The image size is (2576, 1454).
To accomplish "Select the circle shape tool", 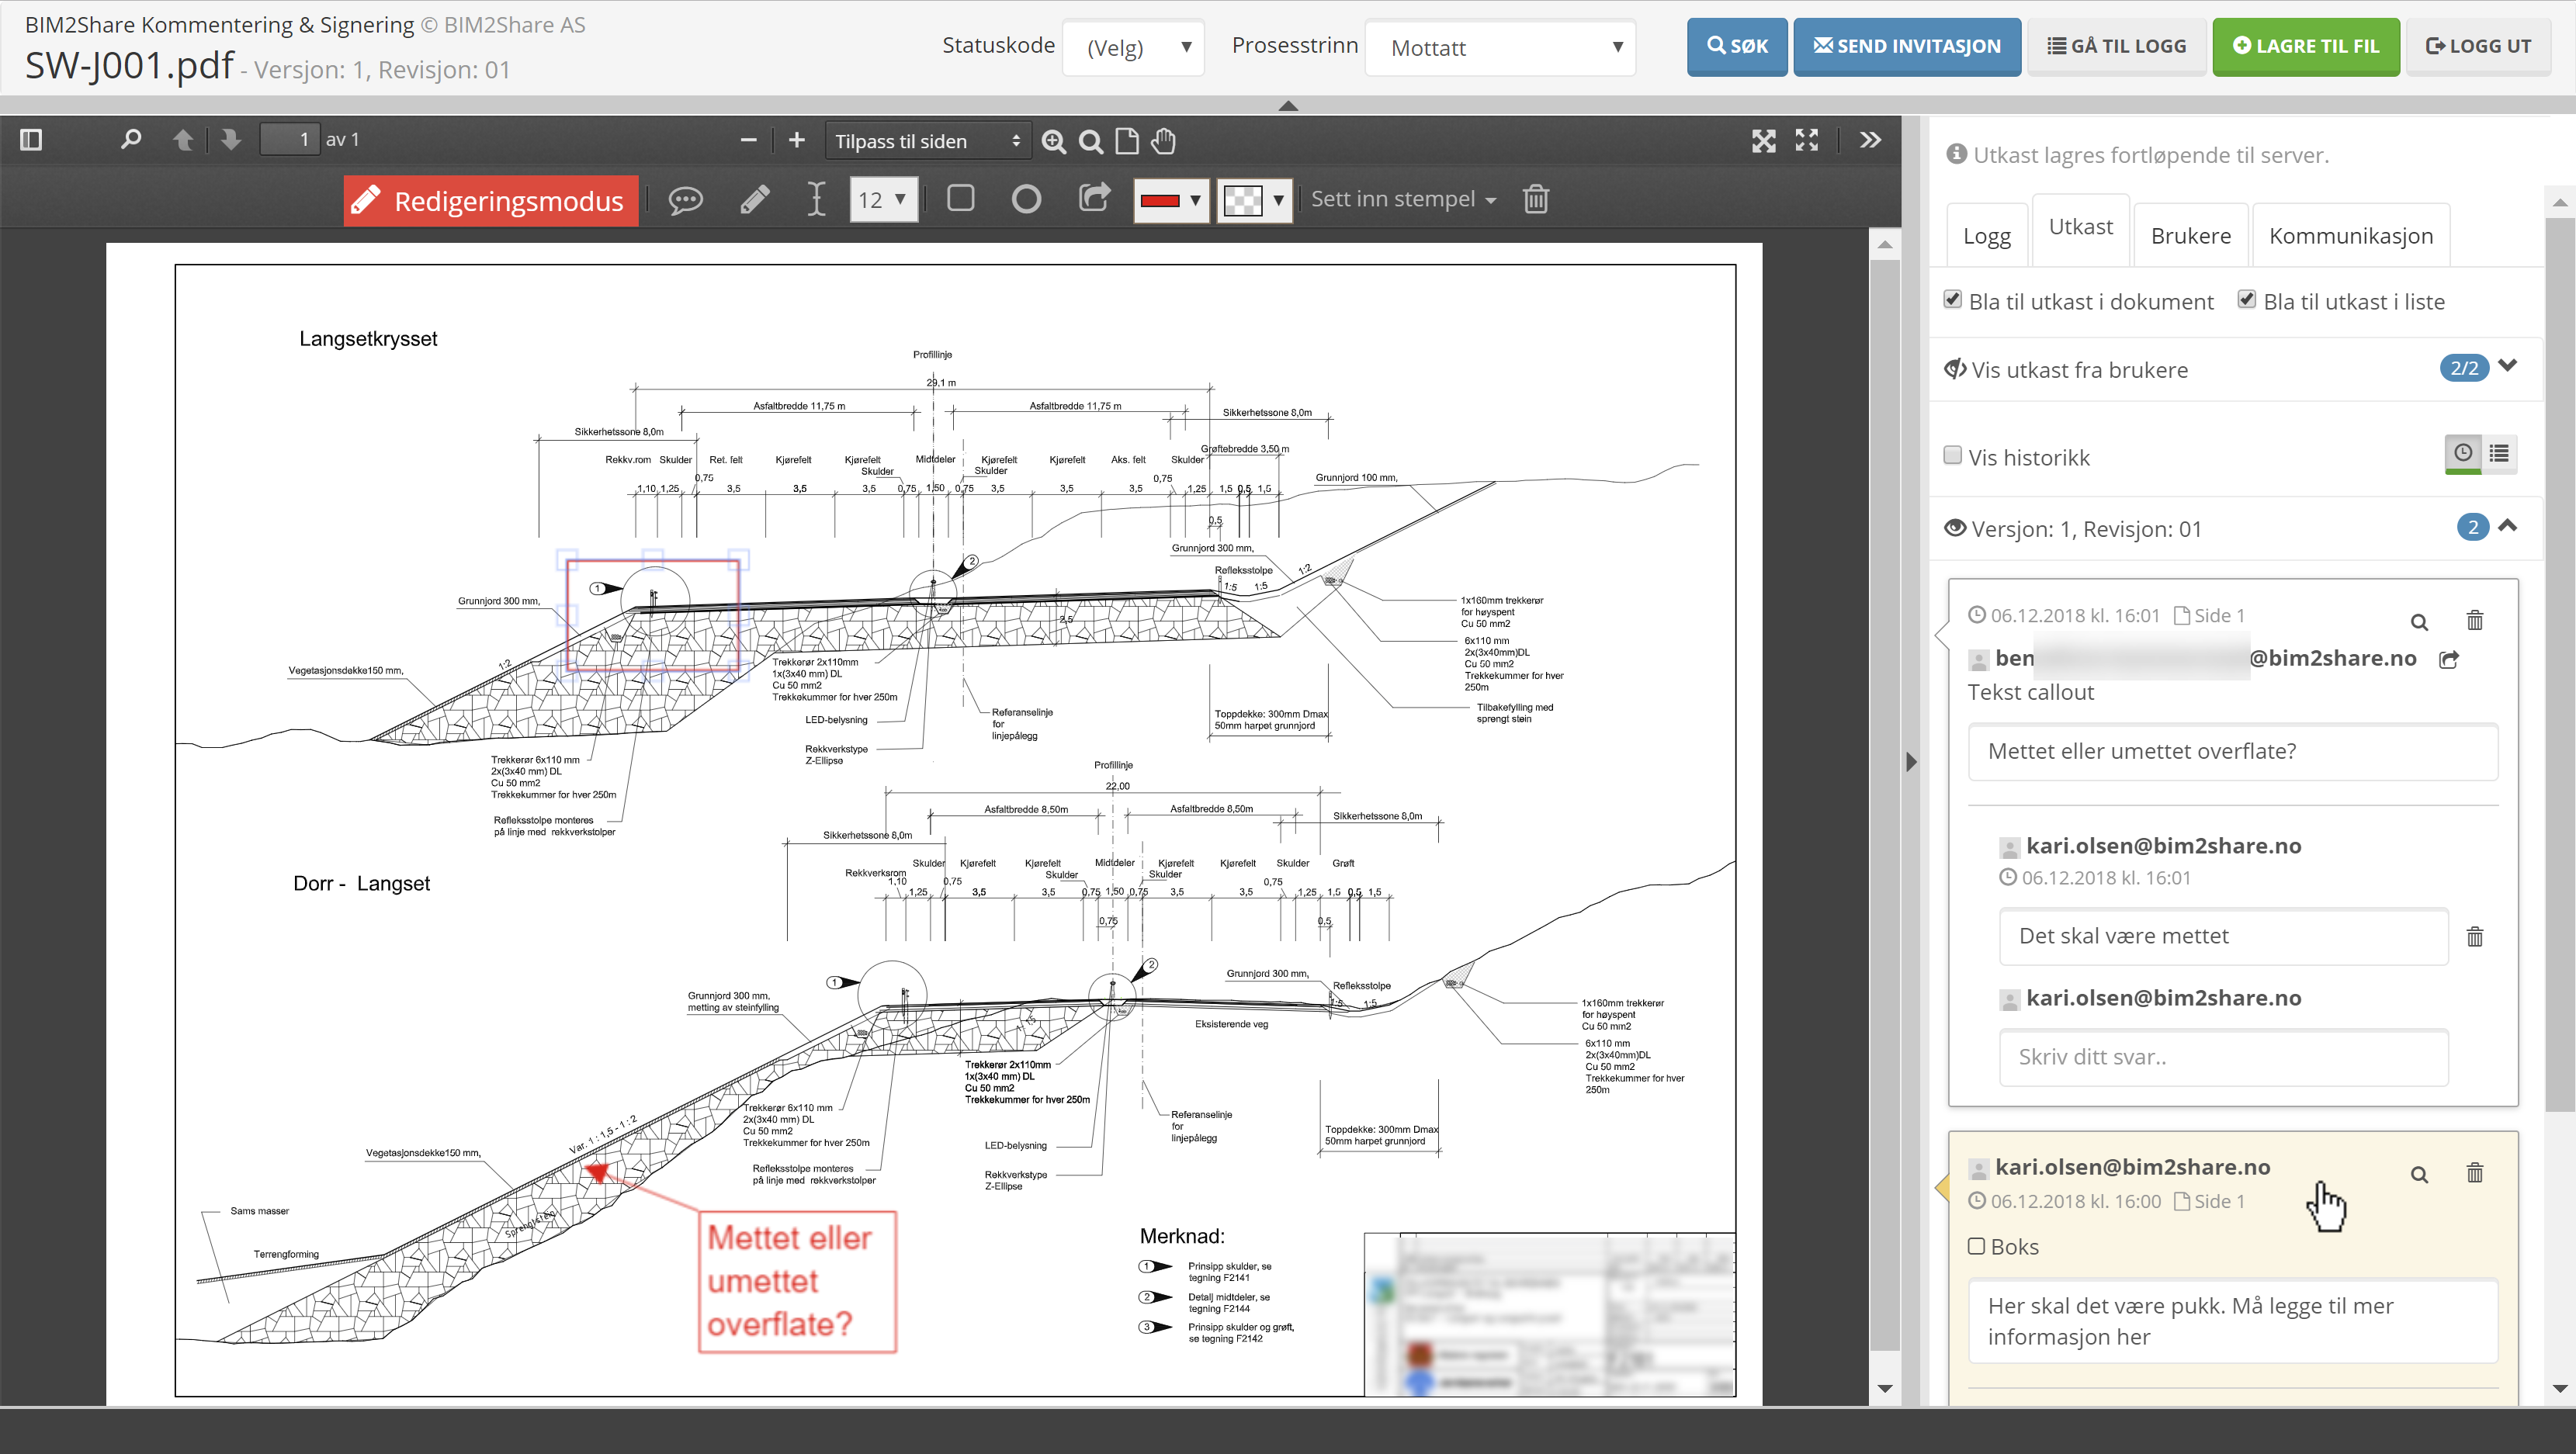I will pos(1026,199).
